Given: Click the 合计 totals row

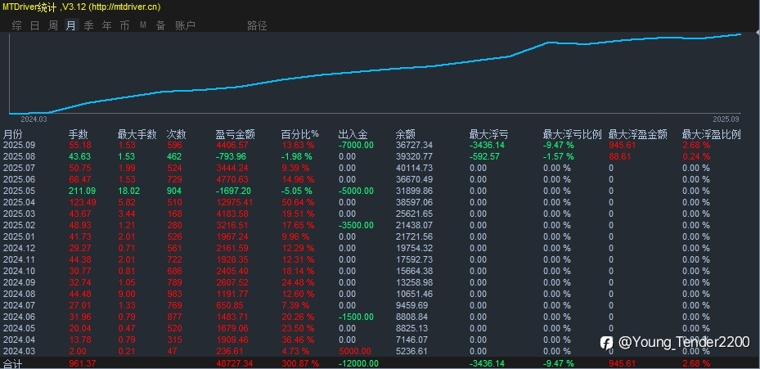Looking at the screenshot, I should pyautogui.click(x=380, y=363).
